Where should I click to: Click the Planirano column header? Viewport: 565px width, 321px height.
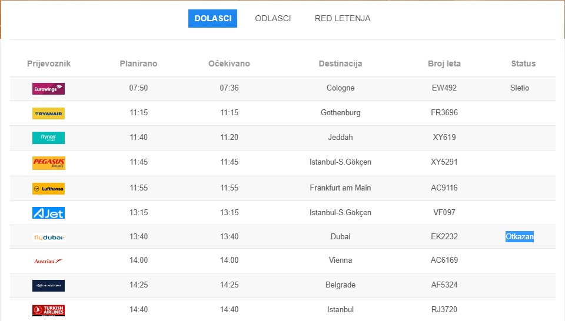138,63
